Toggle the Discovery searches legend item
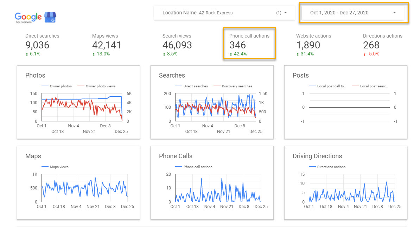This screenshot has height=227, width=420. (233, 86)
